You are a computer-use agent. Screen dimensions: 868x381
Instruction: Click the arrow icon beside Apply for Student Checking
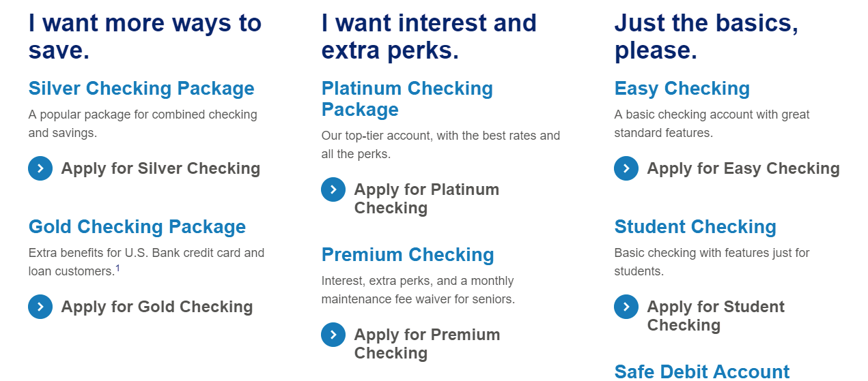pos(626,307)
